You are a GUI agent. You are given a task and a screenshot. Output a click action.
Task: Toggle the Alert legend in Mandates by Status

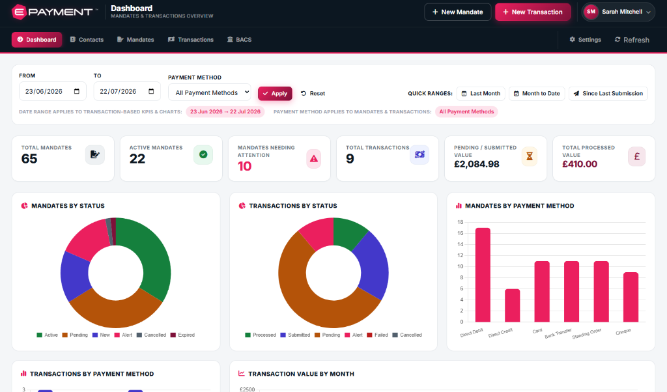click(123, 335)
